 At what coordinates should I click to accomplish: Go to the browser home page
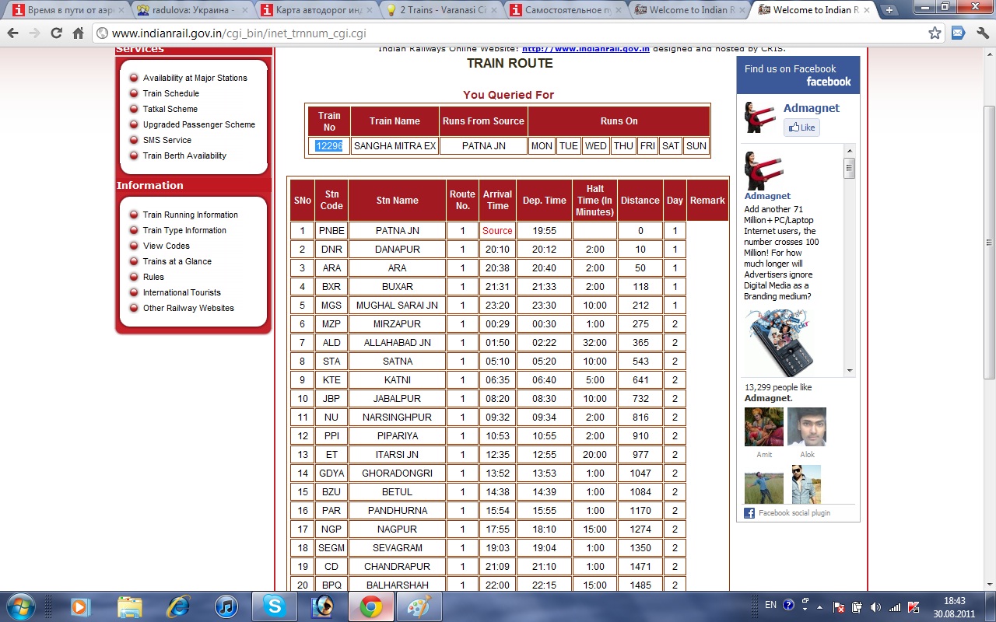pos(78,33)
